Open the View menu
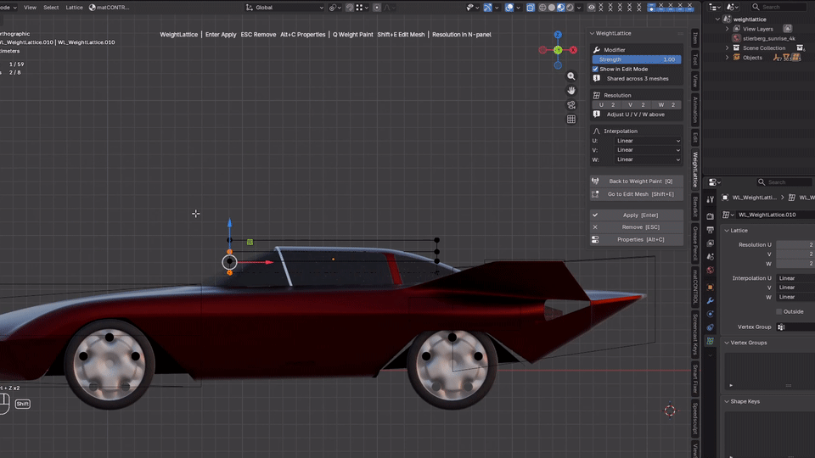The width and height of the screenshot is (815, 458). (x=31, y=8)
